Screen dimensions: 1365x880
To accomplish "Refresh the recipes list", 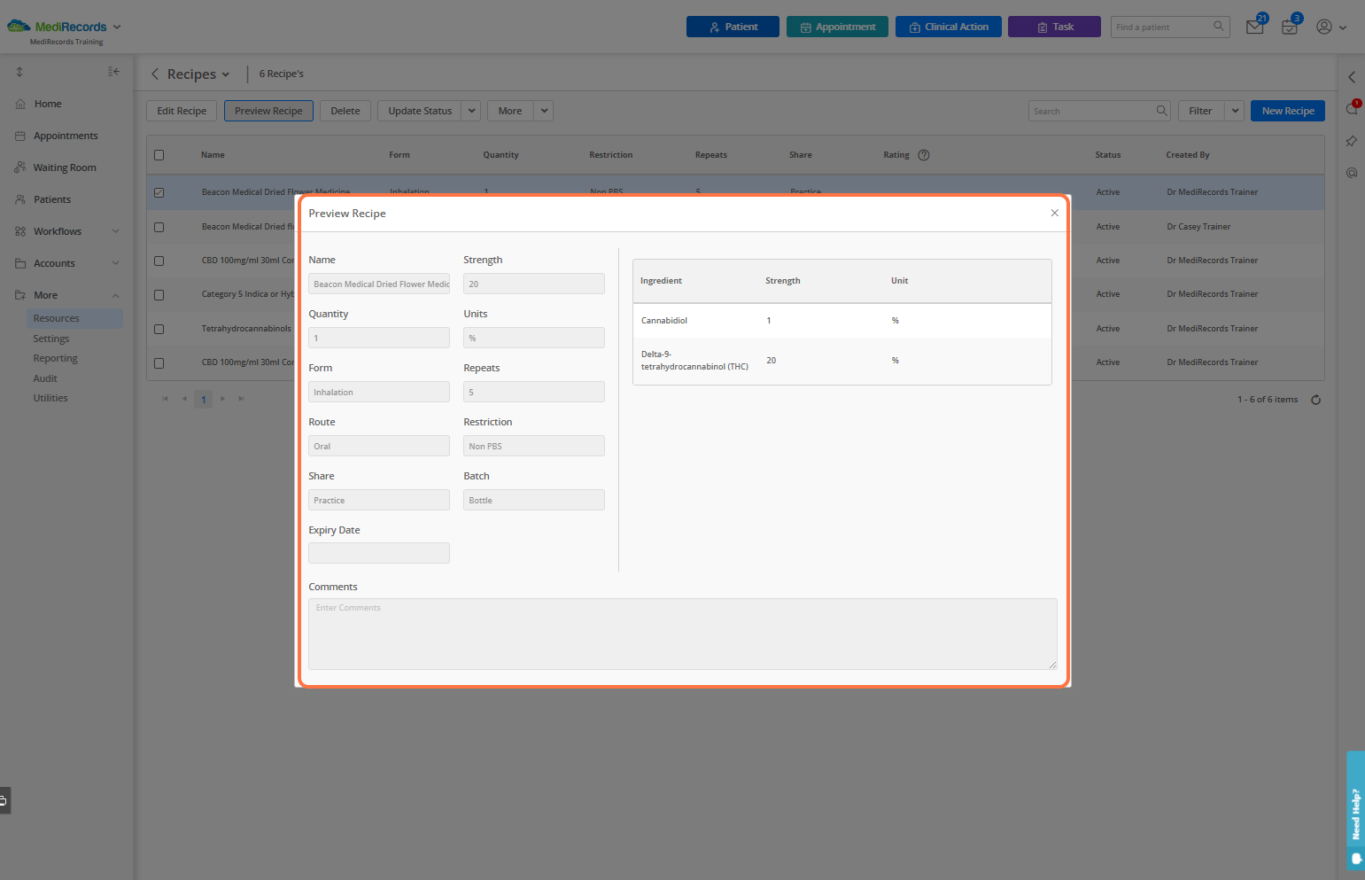I will [1315, 400].
